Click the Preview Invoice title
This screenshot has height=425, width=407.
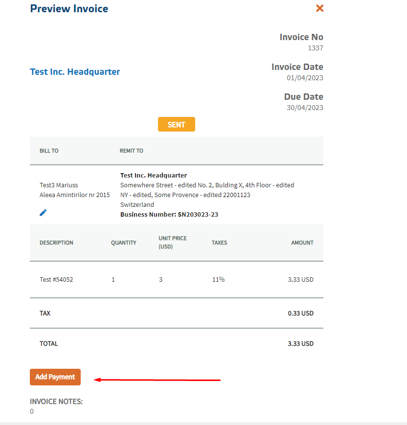click(x=69, y=9)
